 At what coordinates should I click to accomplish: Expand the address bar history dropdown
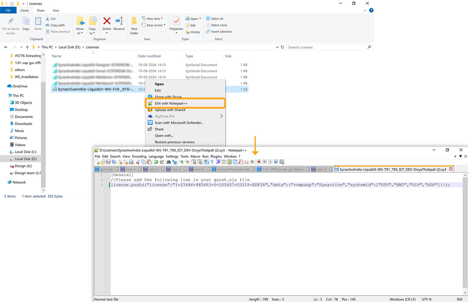click(277, 47)
